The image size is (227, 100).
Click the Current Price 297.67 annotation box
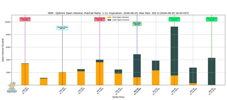62,28
